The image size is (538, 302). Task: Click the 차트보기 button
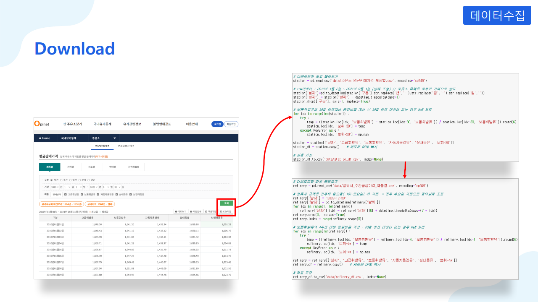pyautogui.click(x=181, y=211)
